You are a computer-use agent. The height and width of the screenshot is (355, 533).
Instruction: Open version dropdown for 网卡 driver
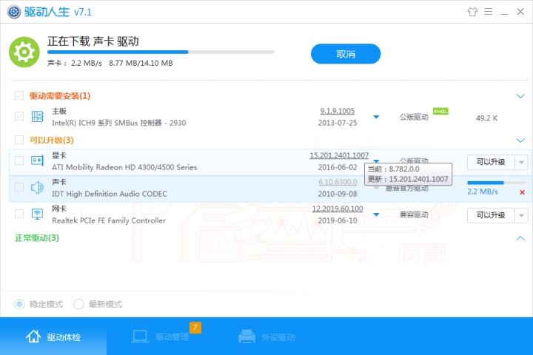click(x=376, y=214)
